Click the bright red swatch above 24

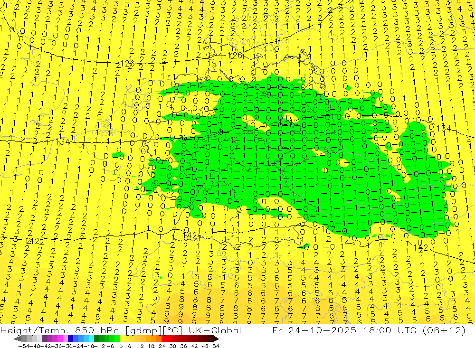(x=164, y=339)
